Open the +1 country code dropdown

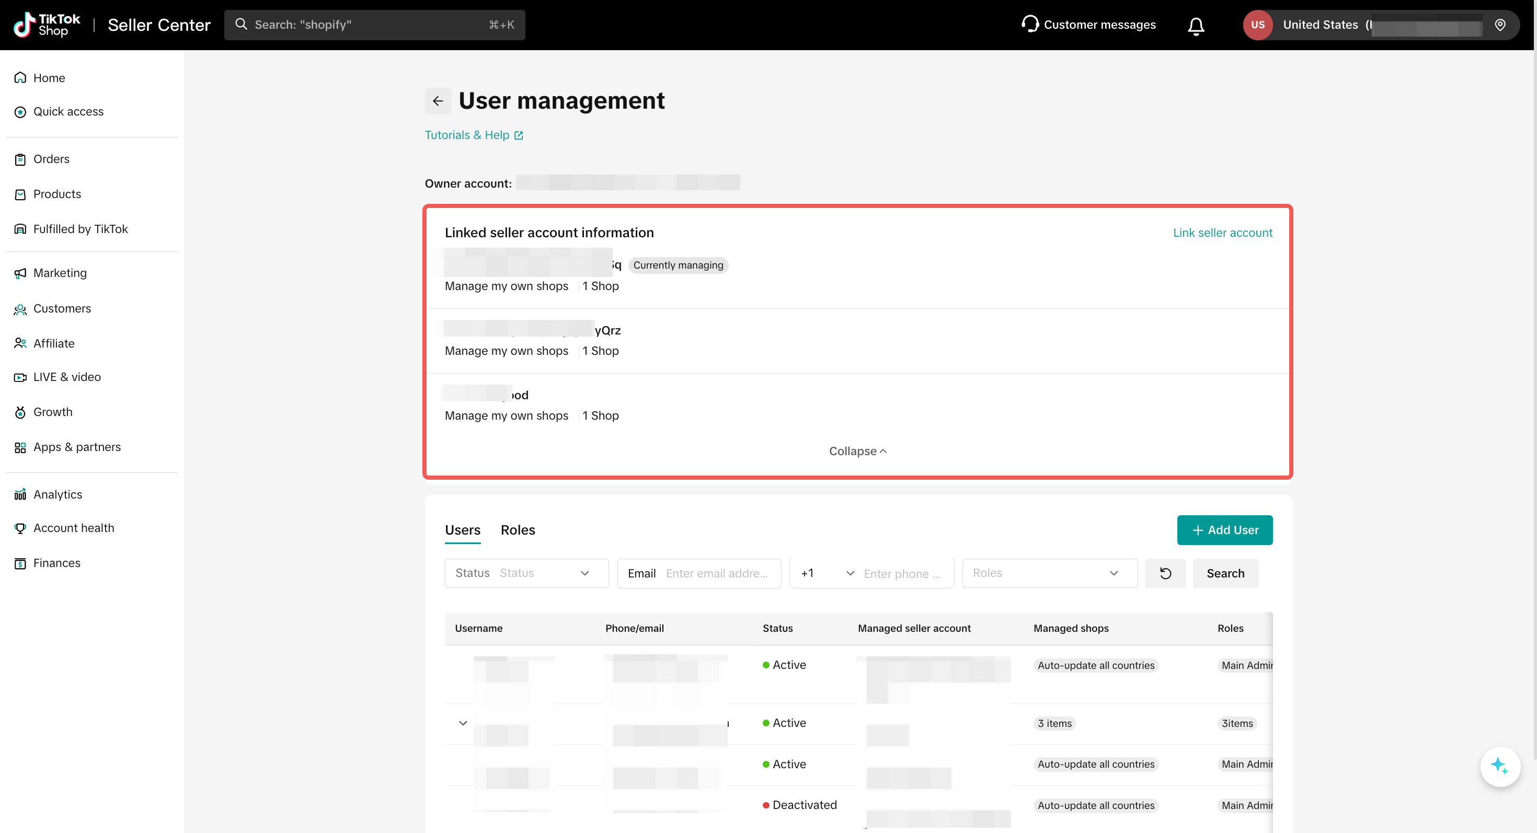click(x=827, y=573)
